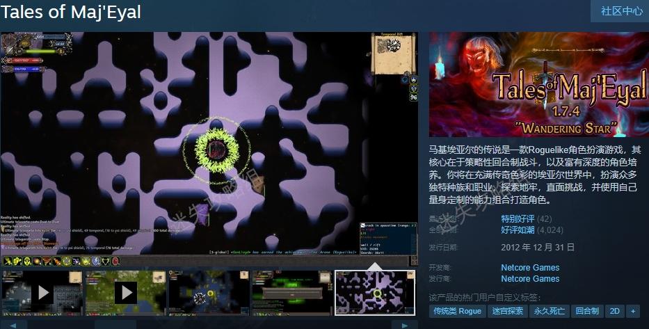Click the blue resource bar in game HUD
Screen dimensions: 649x329
[23, 69]
